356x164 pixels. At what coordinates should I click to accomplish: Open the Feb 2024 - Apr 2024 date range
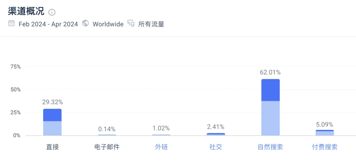click(48, 24)
